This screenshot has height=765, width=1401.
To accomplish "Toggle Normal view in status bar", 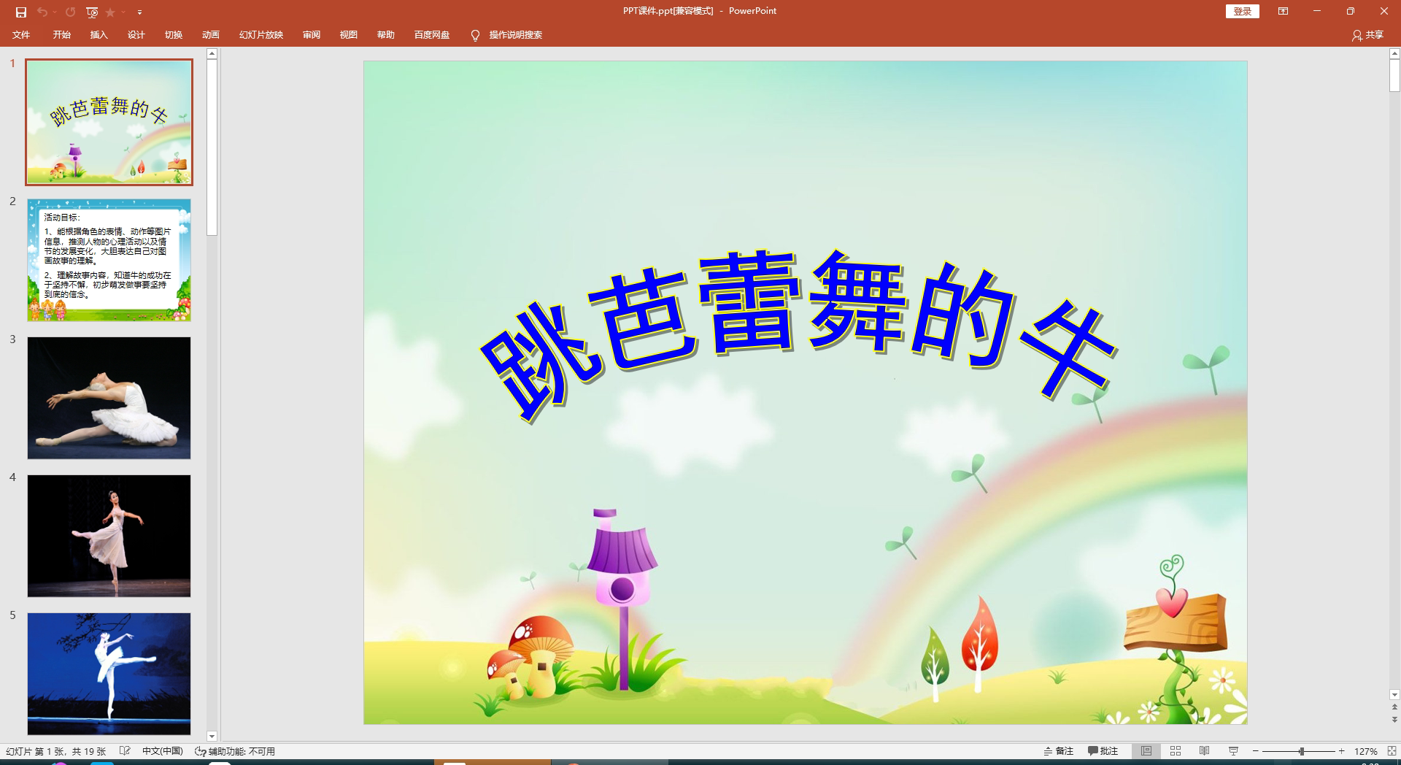I will tap(1146, 750).
